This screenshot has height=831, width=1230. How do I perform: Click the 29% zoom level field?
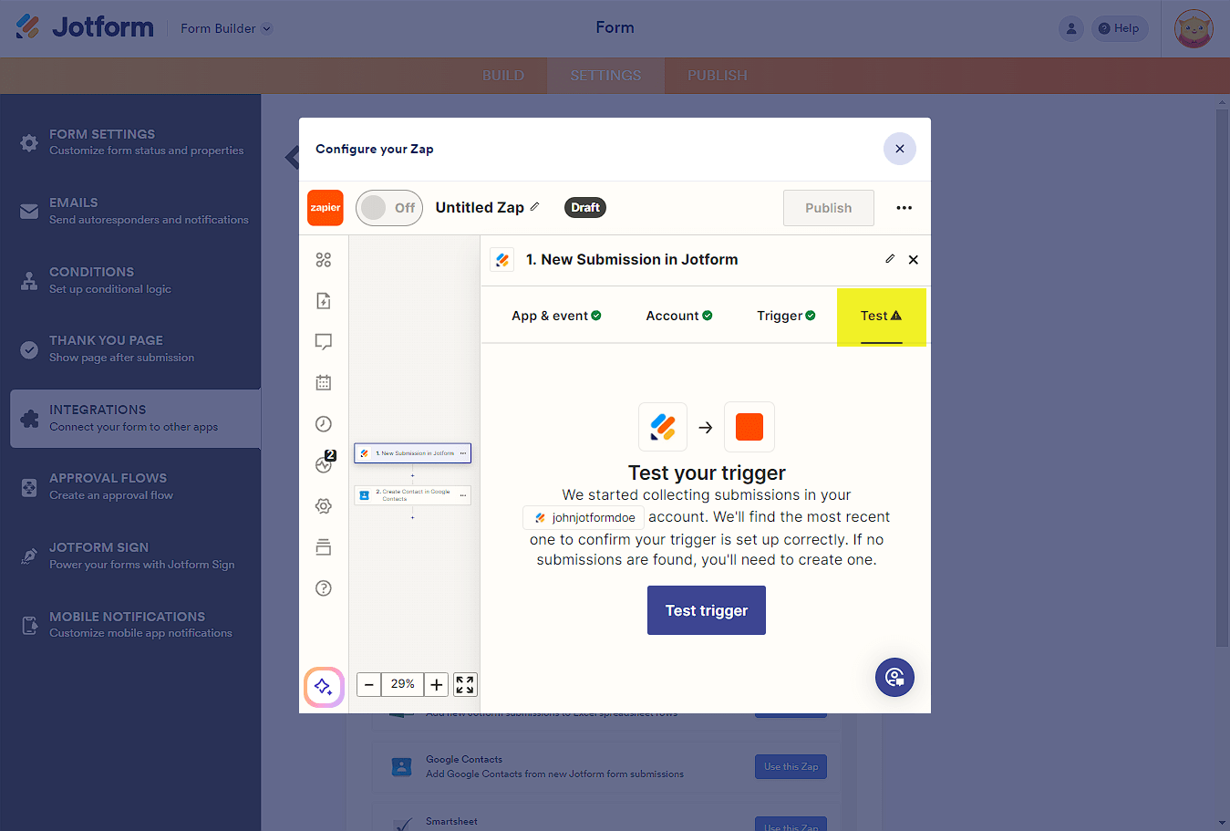(403, 684)
